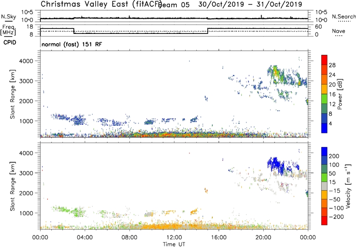Click the '08:00' time tick label

tap(129, 238)
